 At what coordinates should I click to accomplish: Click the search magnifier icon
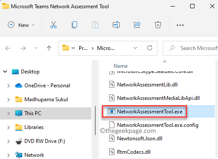[x=172, y=48]
